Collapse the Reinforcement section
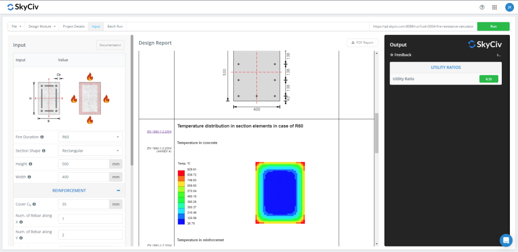This screenshot has height=252, width=518. [x=118, y=190]
